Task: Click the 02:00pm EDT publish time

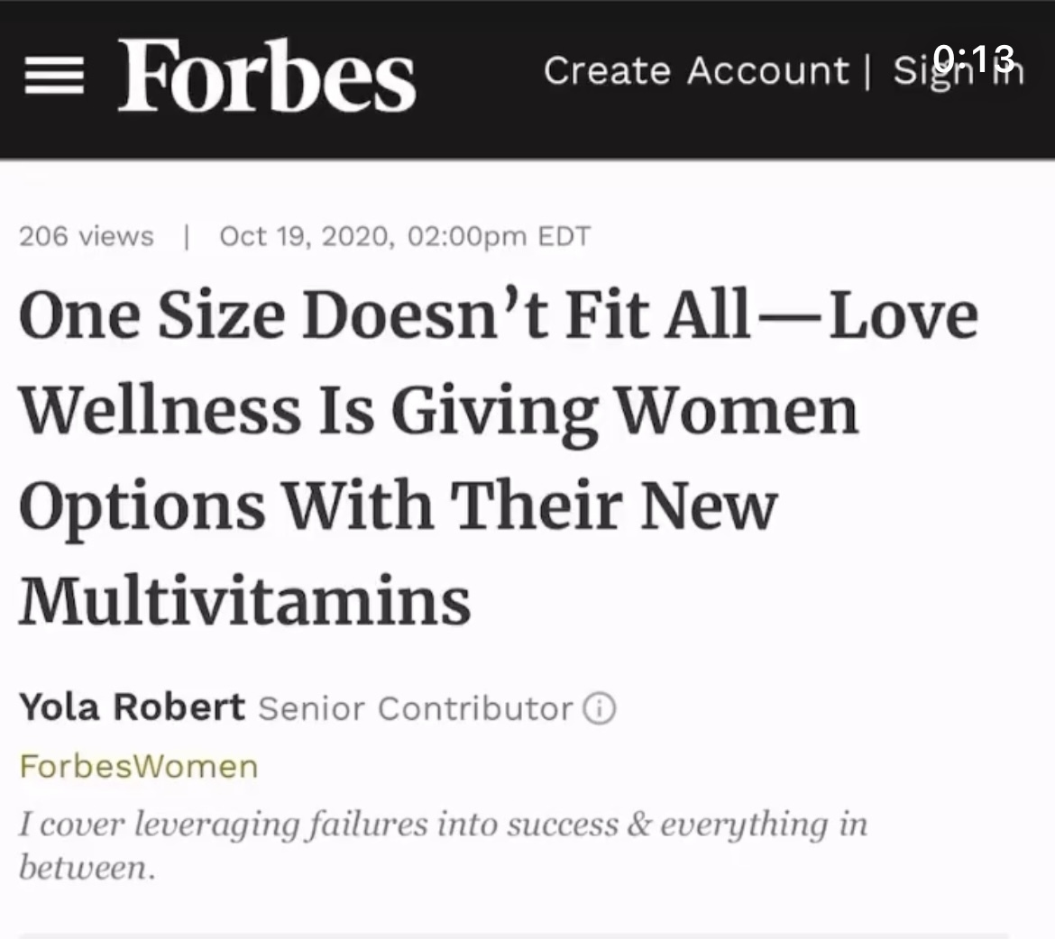Action: pos(499,236)
